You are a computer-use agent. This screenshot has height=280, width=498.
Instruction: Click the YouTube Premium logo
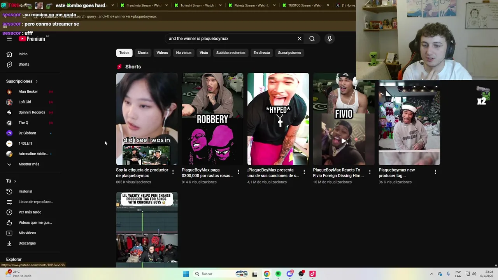(x=32, y=38)
